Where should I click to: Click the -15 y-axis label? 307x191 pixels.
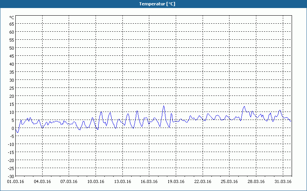pyautogui.click(x=11, y=152)
